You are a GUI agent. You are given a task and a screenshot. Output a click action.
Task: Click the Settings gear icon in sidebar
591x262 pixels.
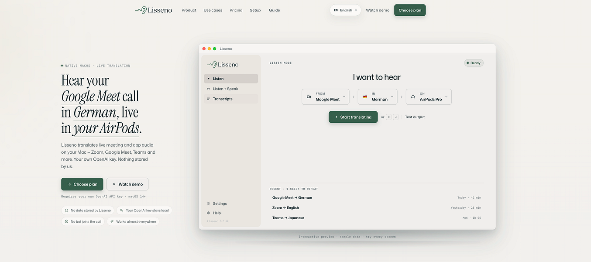[209, 203]
